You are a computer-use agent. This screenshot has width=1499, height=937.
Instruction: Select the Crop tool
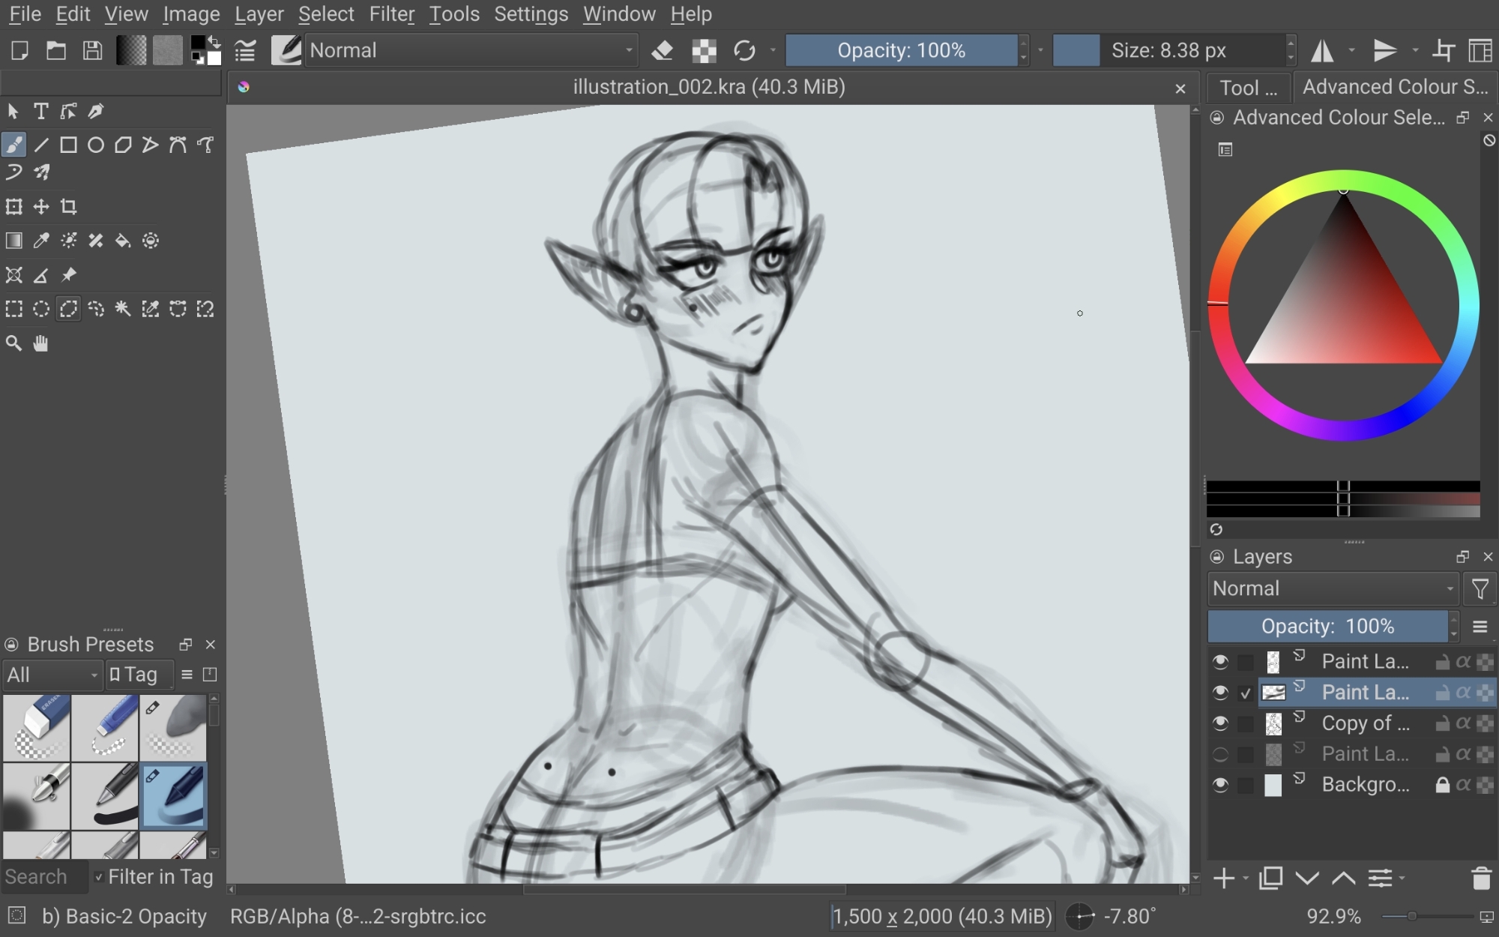tap(69, 206)
